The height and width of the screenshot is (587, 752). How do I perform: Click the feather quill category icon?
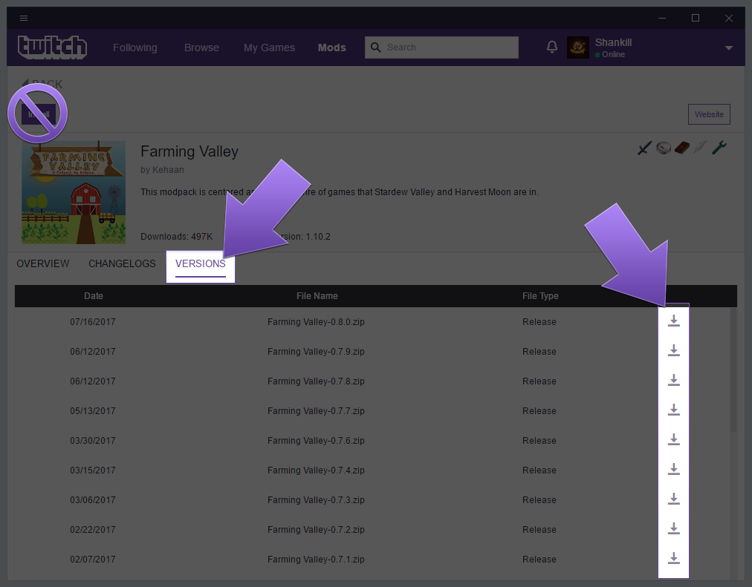pyautogui.click(x=700, y=148)
